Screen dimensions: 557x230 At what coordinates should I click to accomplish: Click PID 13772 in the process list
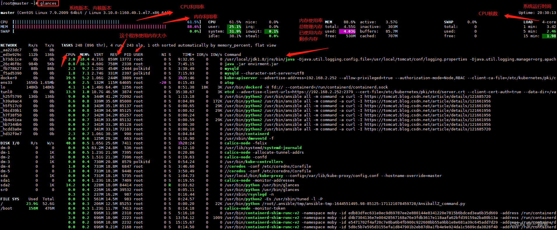click(125, 59)
